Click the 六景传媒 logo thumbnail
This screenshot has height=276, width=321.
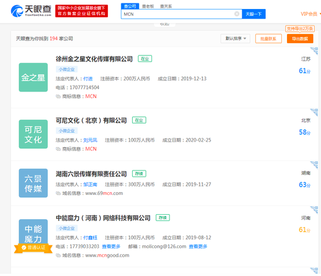(33, 183)
